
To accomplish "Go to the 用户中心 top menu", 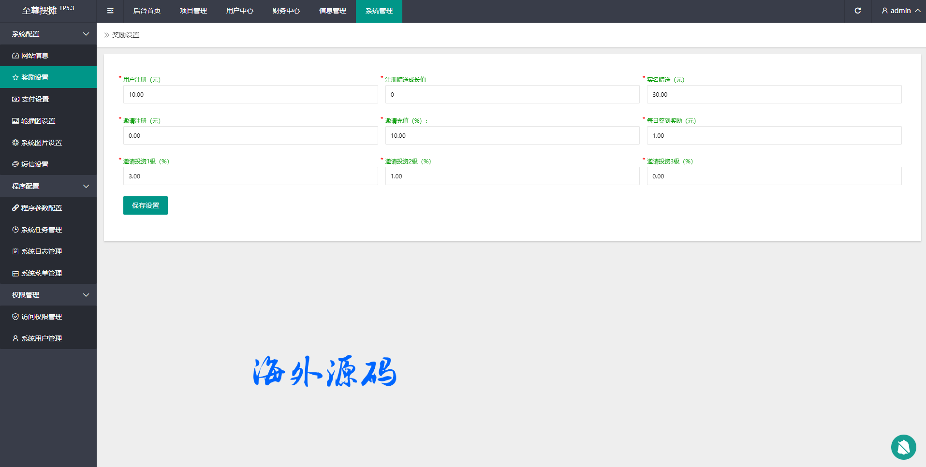I will coord(239,11).
